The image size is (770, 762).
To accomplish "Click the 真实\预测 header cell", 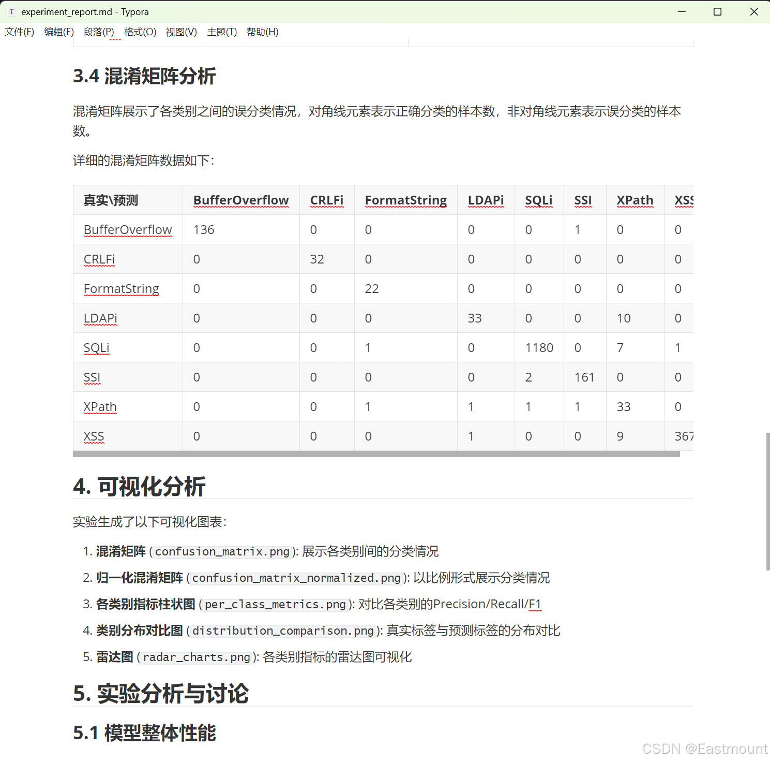I will point(128,200).
